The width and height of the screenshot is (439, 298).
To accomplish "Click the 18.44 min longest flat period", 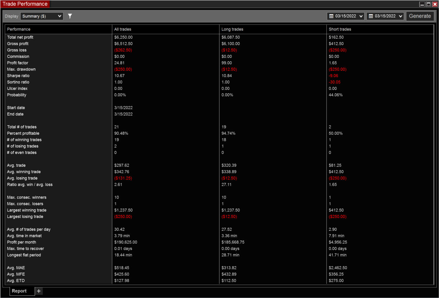I will pyautogui.click(x=123, y=255).
